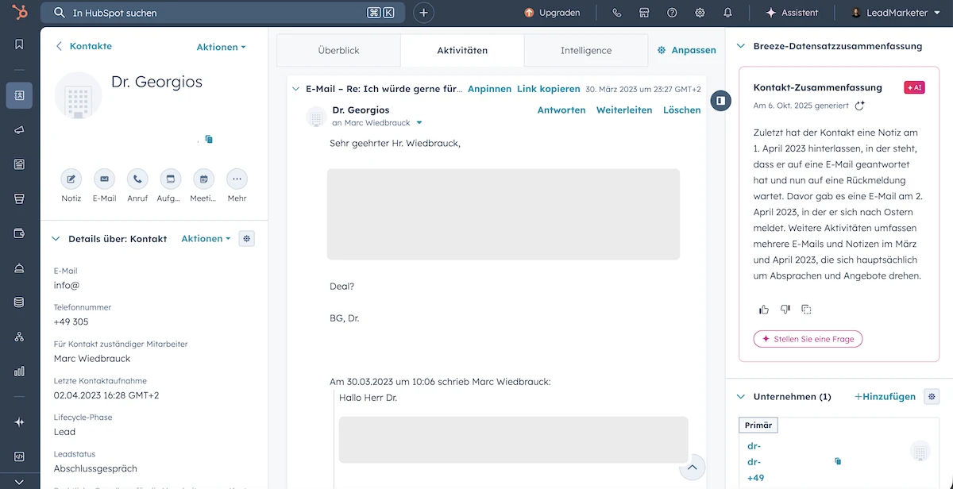The image size is (953, 489).
Task: Open the Meeting scheduling calendar icon
Action: 203,179
